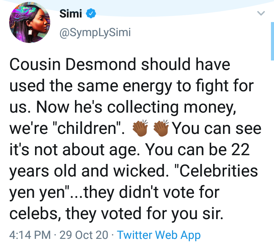Click the second clapping hands emoji
This screenshot has height=248, width=274.
coord(161,128)
